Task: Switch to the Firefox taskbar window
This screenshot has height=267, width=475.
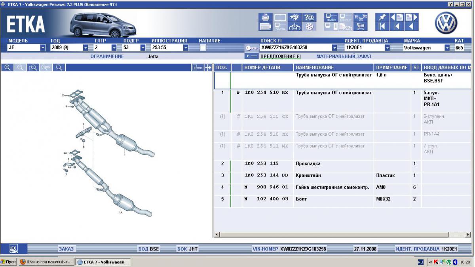Action: (x=46, y=262)
